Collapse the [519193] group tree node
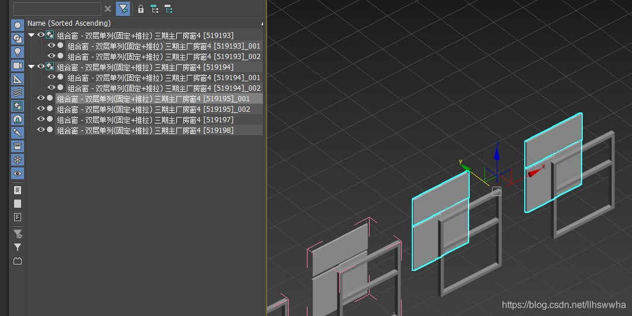Image resolution: width=632 pixels, height=316 pixels. pos(31,35)
